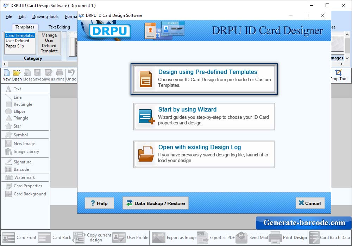Minimize the main Document 1 window
Viewport: 352px width, 246px height.
(312, 5)
